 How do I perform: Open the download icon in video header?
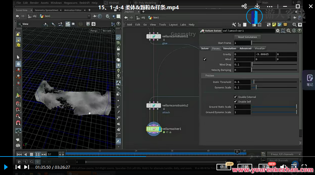(257, 6)
